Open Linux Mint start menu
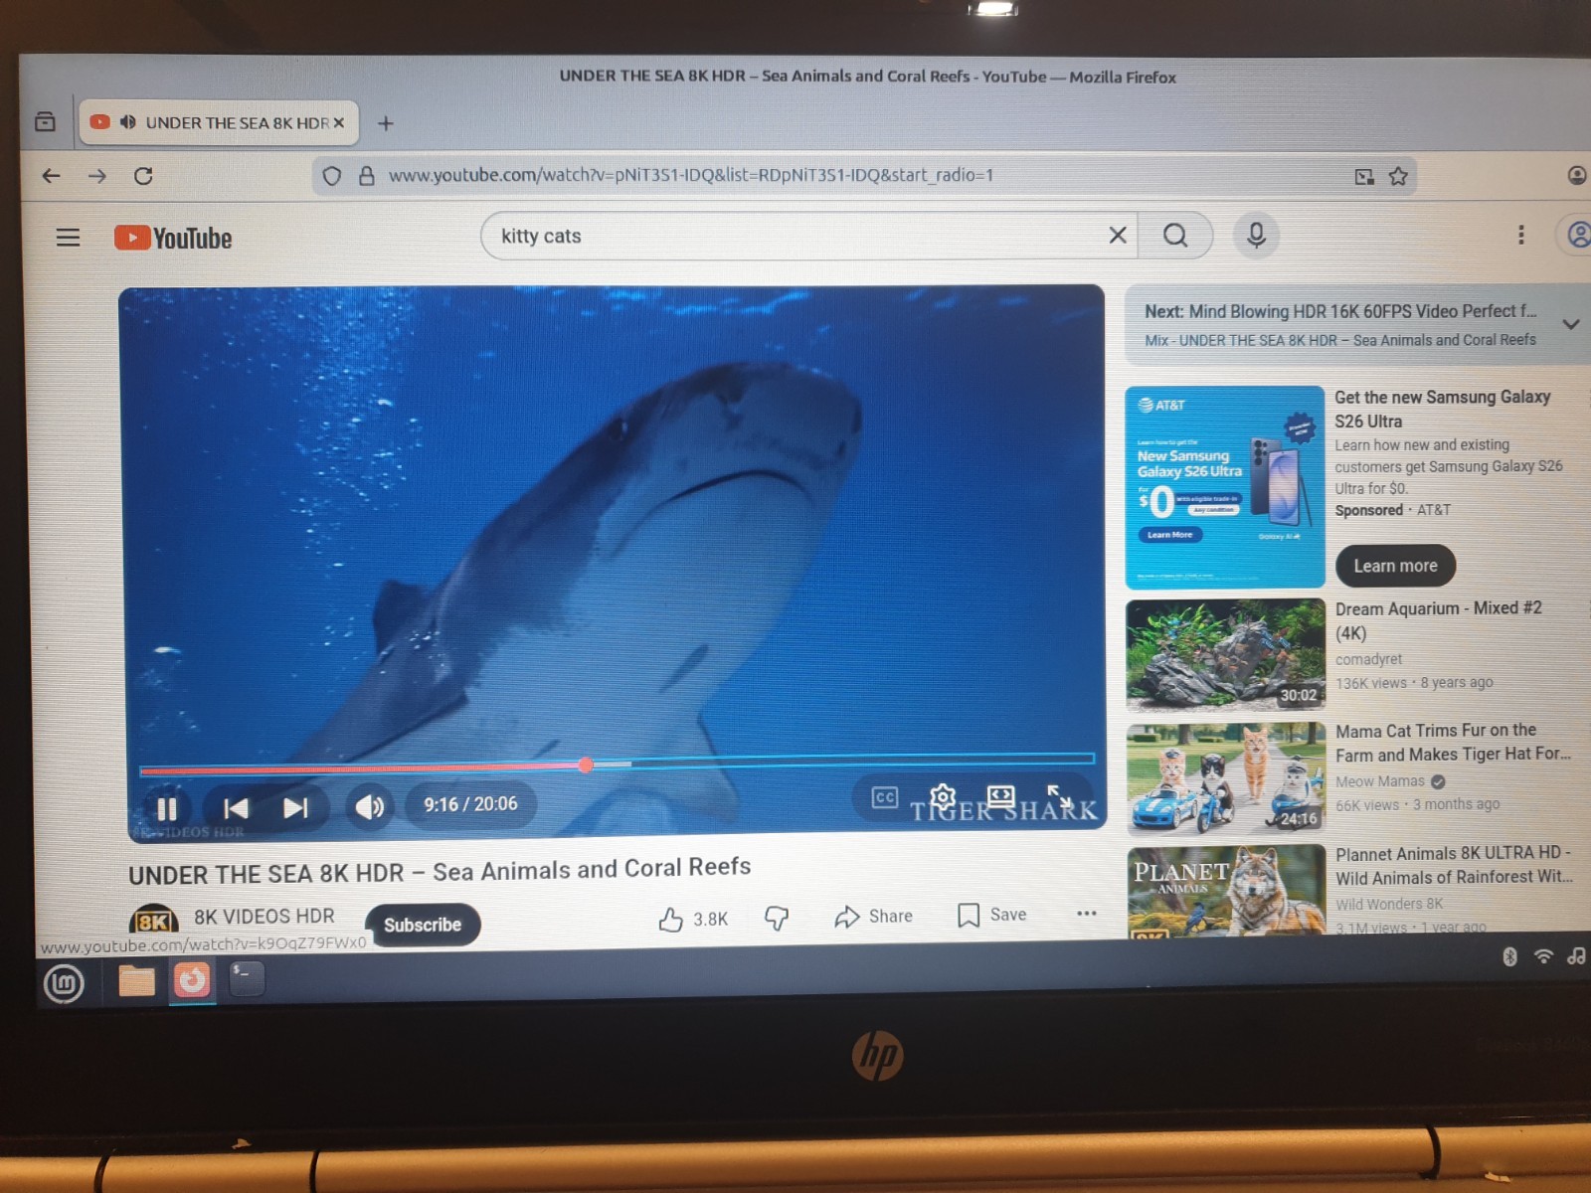Viewport: 1591px width, 1193px height. coord(64,984)
